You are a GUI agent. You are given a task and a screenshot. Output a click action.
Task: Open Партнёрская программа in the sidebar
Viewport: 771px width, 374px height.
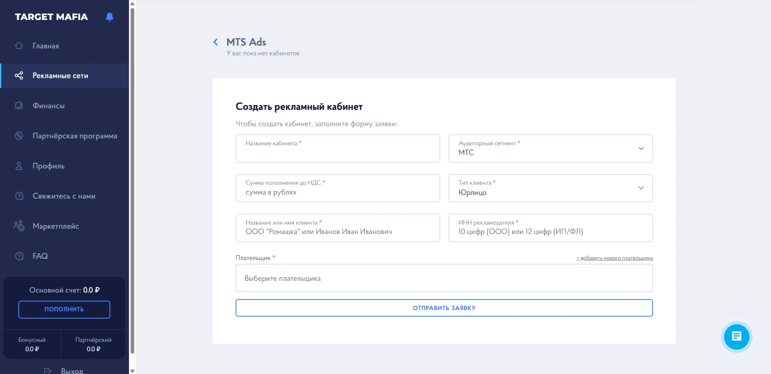pos(65,136)
